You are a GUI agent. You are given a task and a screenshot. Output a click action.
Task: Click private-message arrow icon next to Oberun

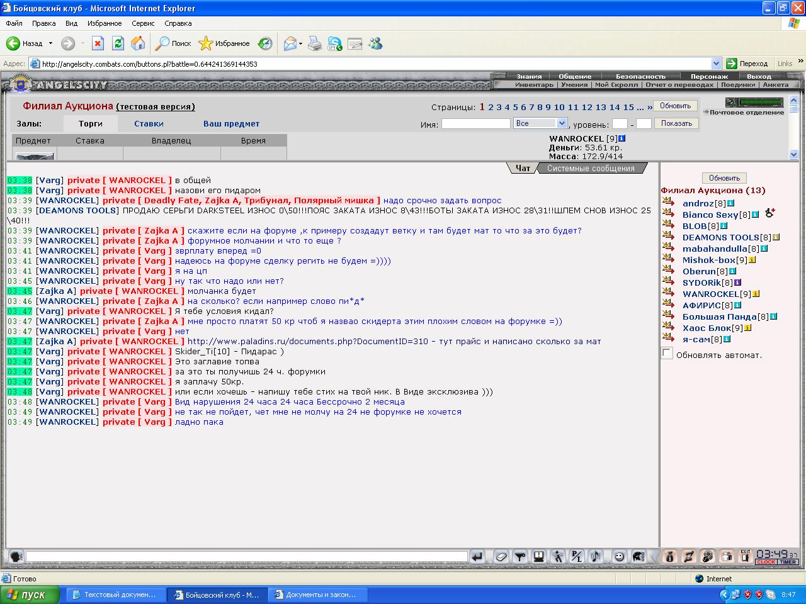pyautogui.click(x=668, y=271)
